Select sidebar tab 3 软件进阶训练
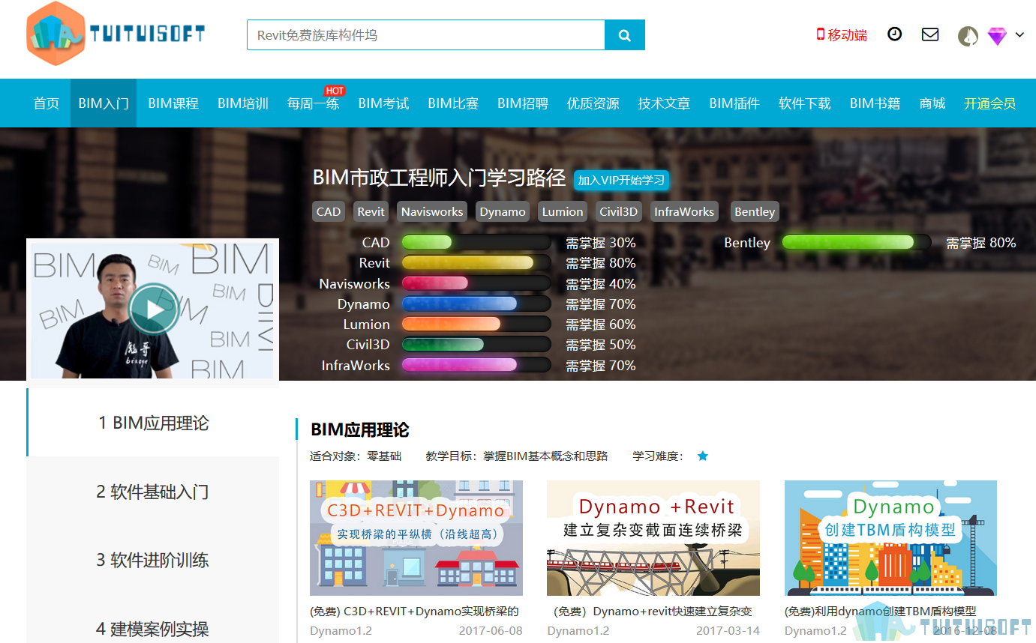This screenshot has width=1036, height=643. tap(153, 560)
